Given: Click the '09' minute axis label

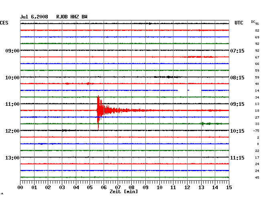Looking at the screenshot, I should tap(145, 188).
